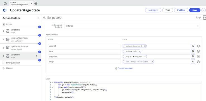206x101 pixels.
Task: Remove the stageField variable row
Action: point(198,57)
